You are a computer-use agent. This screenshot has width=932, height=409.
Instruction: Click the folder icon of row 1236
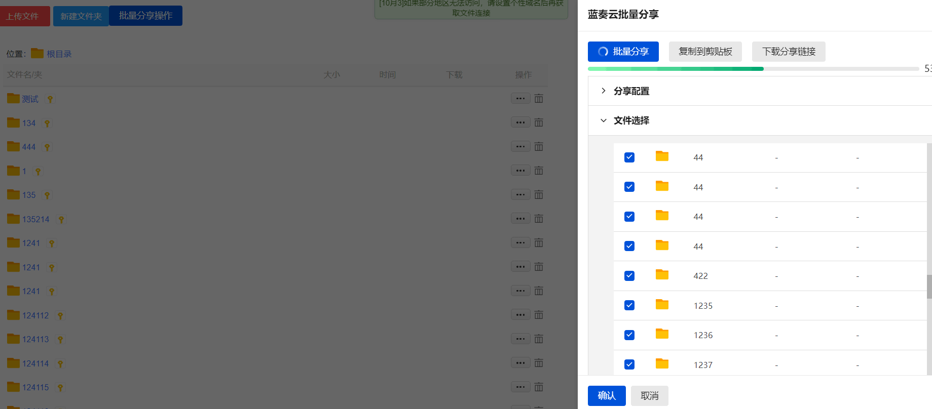pyautogui.click(x=662, y=334)
